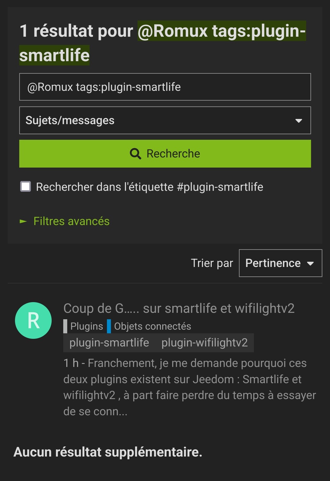Enable the search in #plugin-smartlife checkbox
330x481 pixels.
[x=26, y=187]
